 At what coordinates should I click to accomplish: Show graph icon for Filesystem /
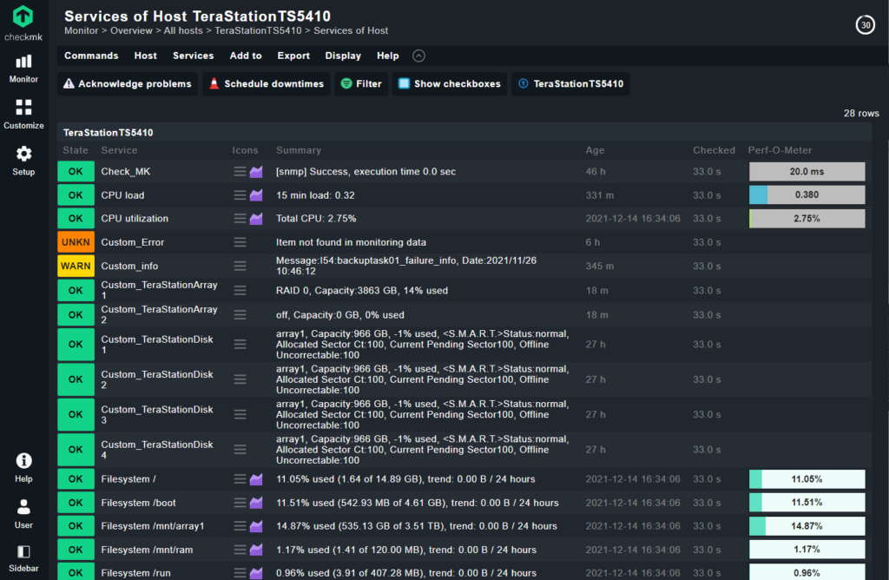coord(256,479)
